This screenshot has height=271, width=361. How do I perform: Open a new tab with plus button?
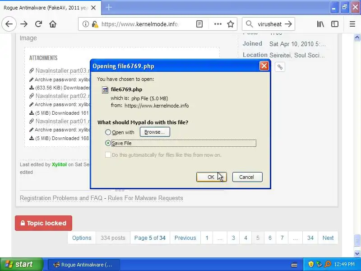tap(109, 7)
